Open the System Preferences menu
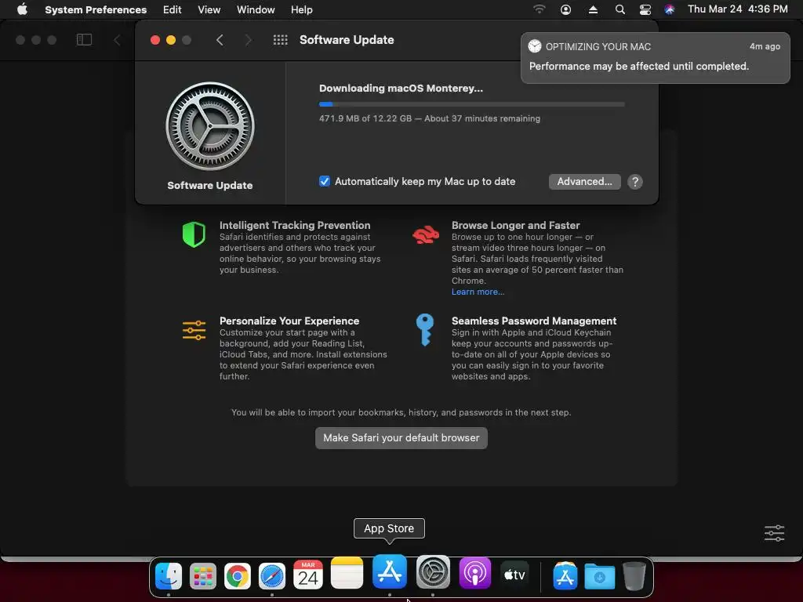Viewport: 803px width, 602px height. (x=96, y=9)
